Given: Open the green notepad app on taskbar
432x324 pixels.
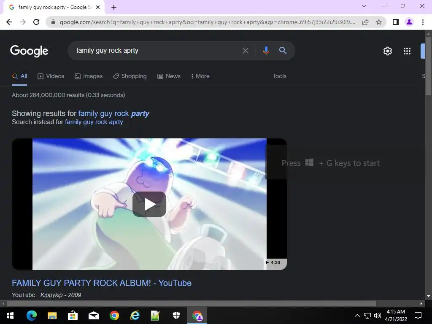Looking at the screenshot, I should (155, 316).
